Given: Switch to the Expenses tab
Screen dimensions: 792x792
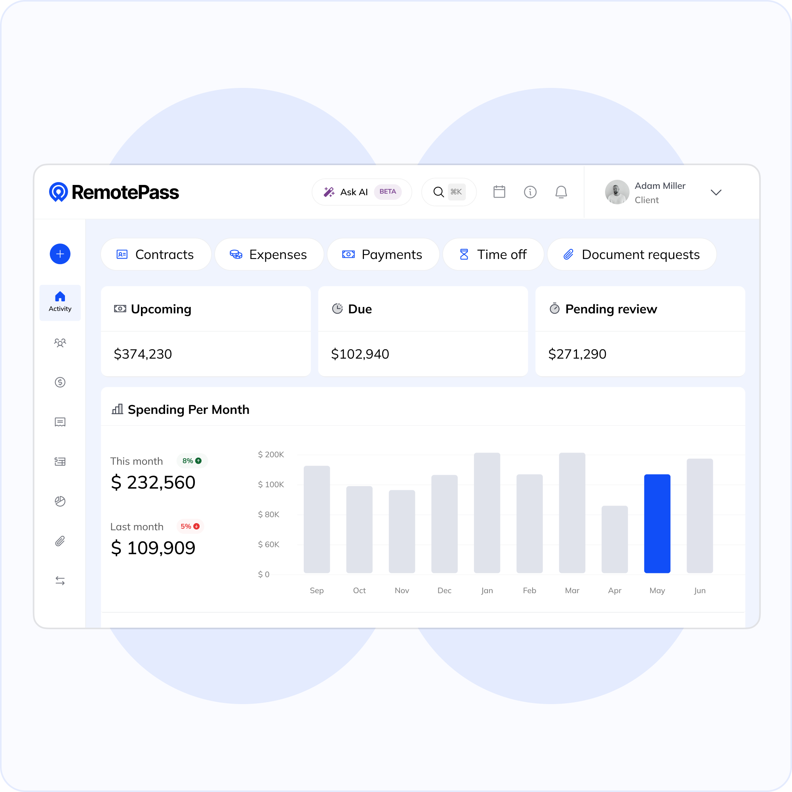Looking at the screenshot, I should pyautogui.click(x=269, y=255).
